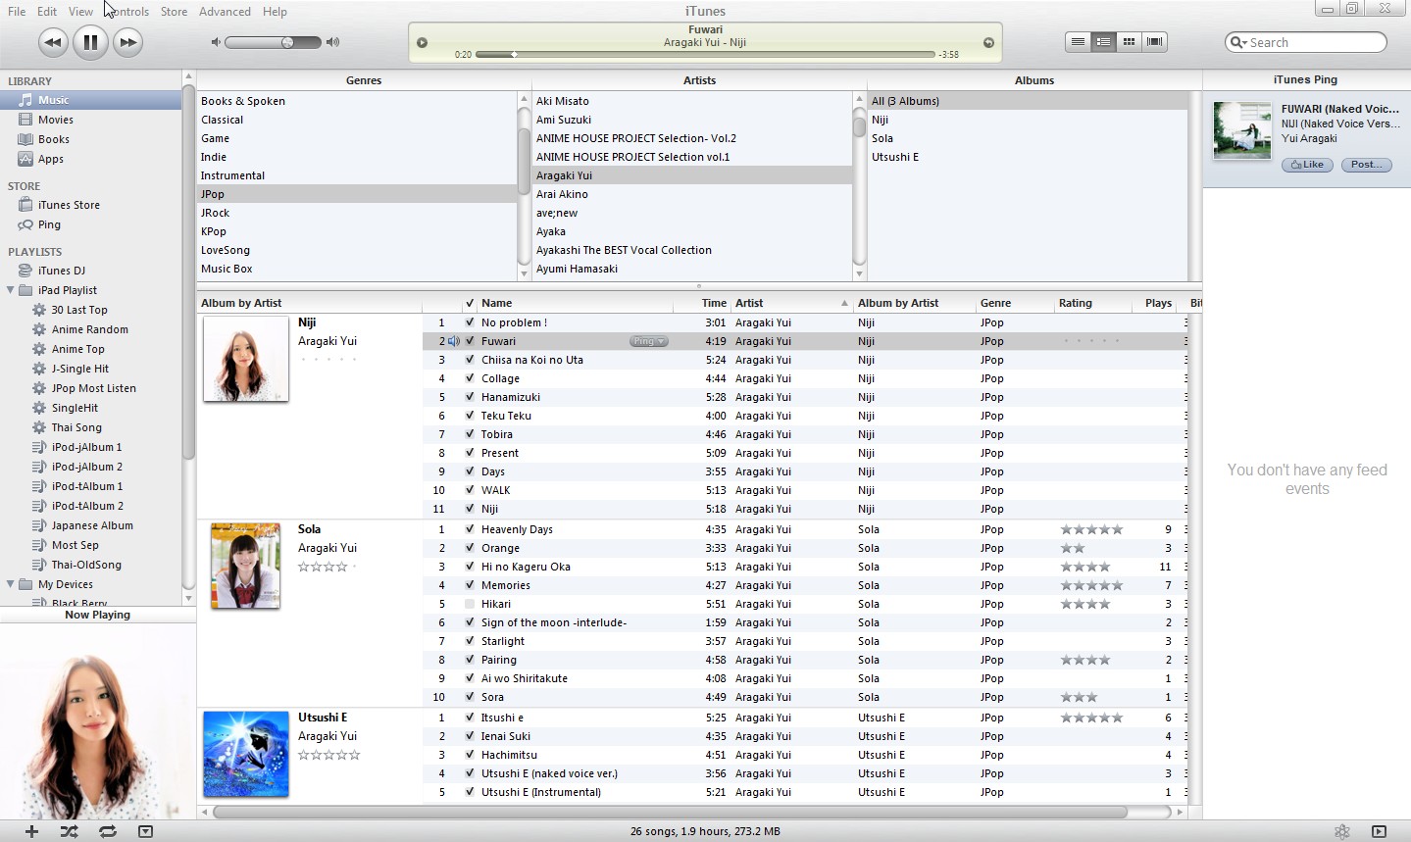This screenshot has width=1411, height=842.
Task: Toggle repeat mode in the bottom bar
Action: [x=108, y=831]
